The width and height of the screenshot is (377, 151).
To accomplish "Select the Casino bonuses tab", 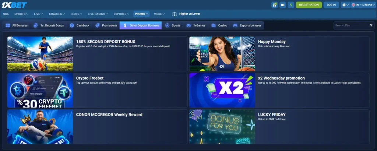I will point(219,25).
